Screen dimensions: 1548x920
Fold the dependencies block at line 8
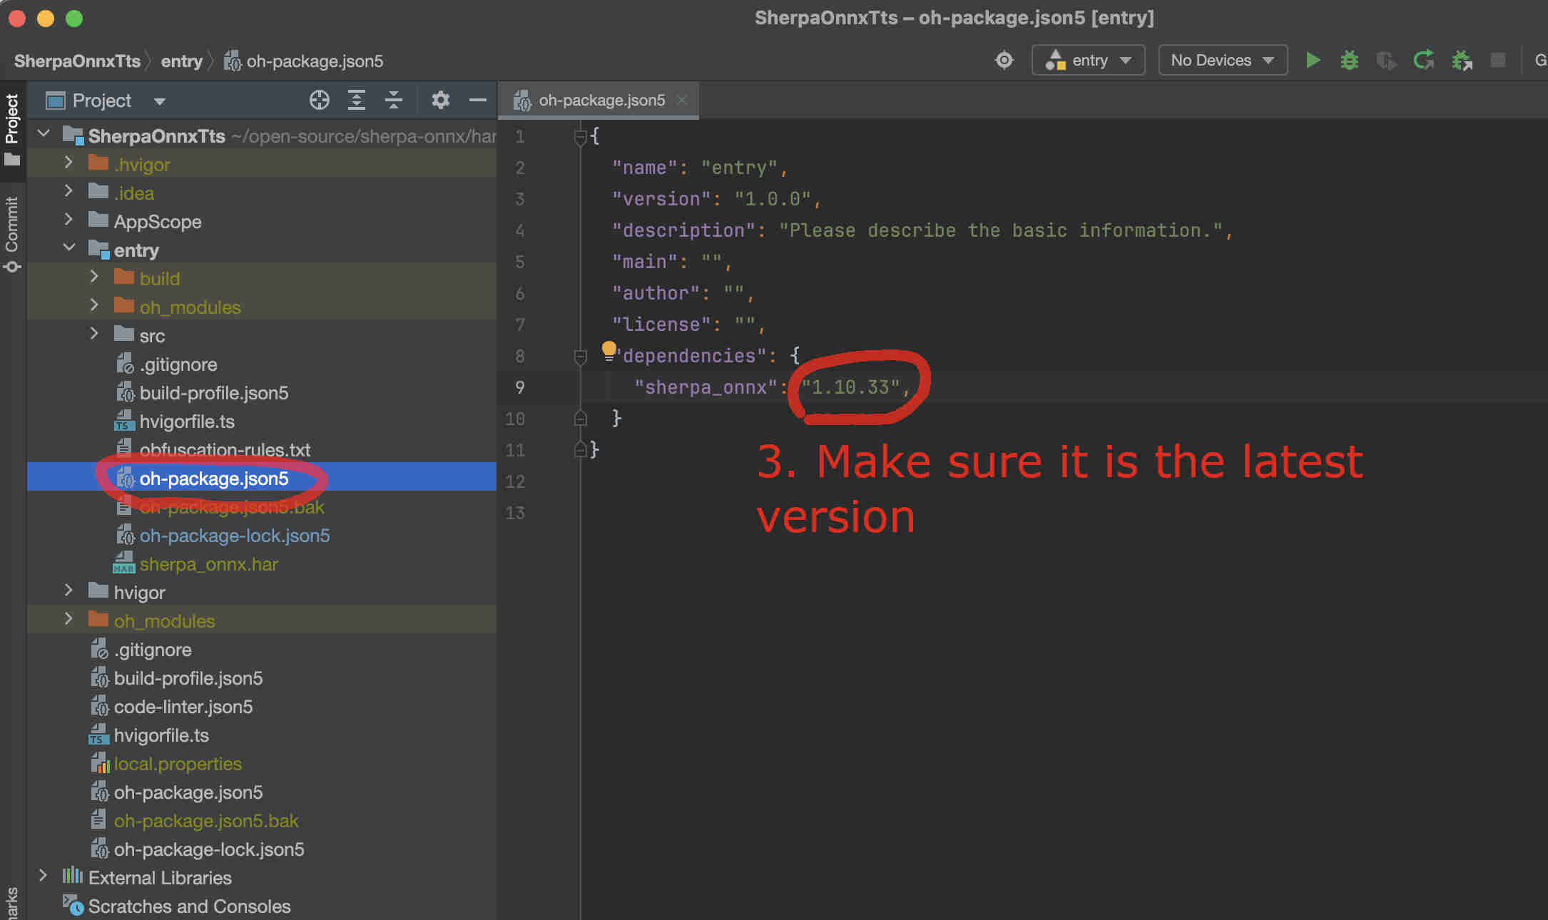pos(580,356)
